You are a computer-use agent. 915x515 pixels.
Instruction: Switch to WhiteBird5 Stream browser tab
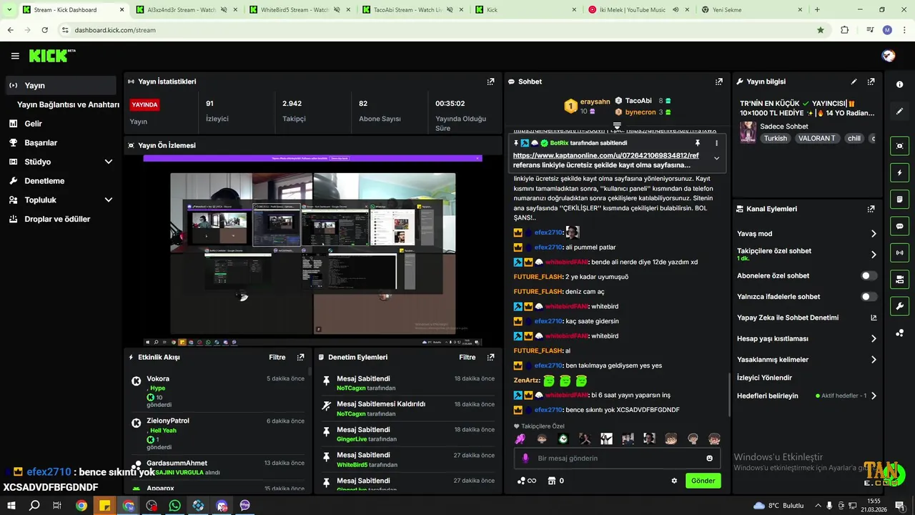click(x=299, y=10)
